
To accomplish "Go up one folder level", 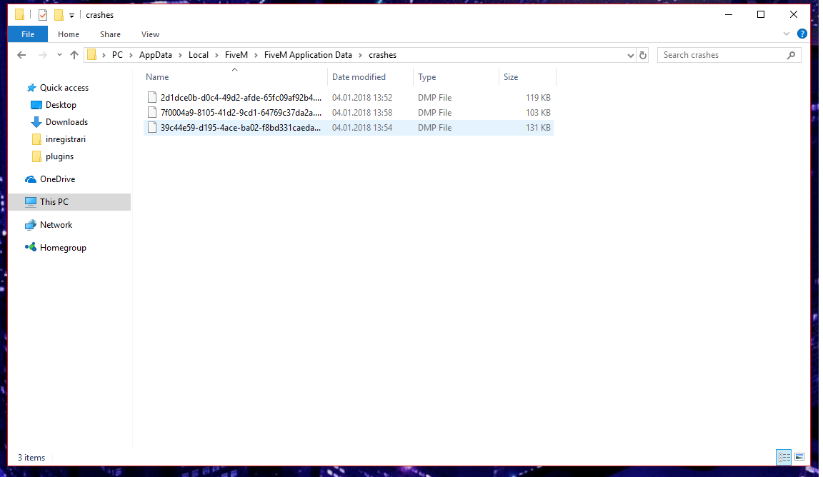I will click(74, 55).
